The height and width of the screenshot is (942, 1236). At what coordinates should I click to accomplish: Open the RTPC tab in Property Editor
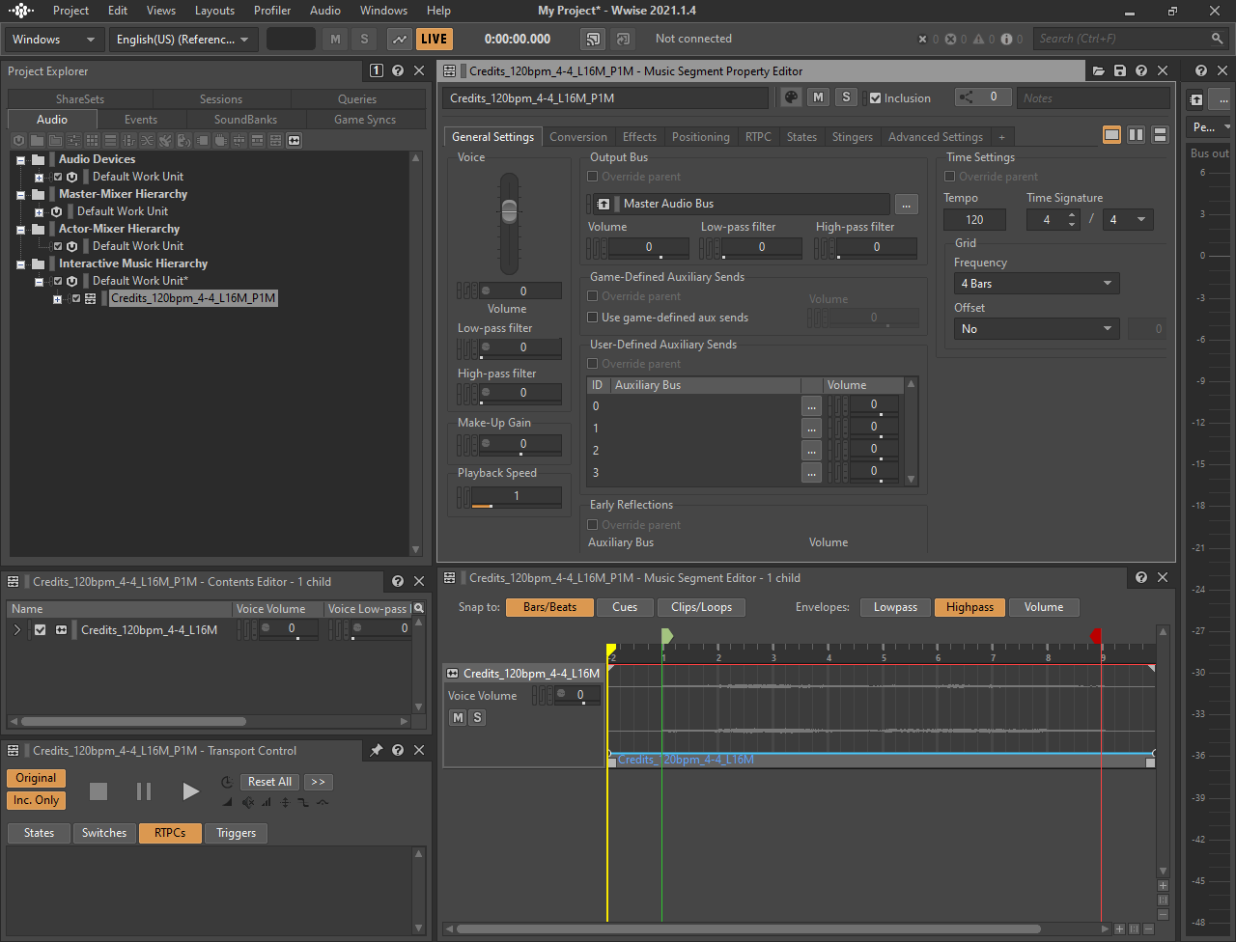point(758,137)
